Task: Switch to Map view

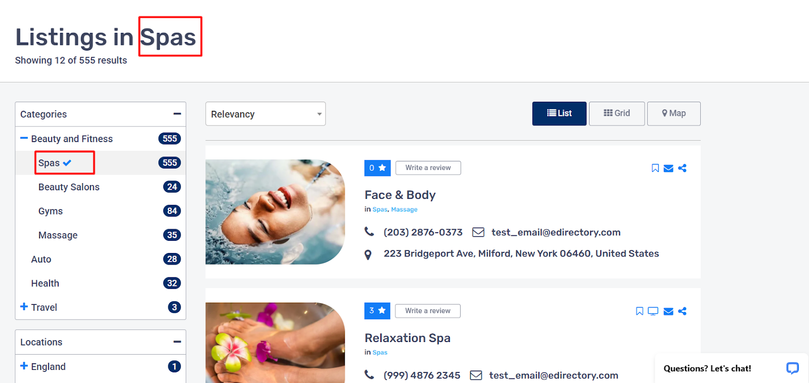Action: coord(674,113)
